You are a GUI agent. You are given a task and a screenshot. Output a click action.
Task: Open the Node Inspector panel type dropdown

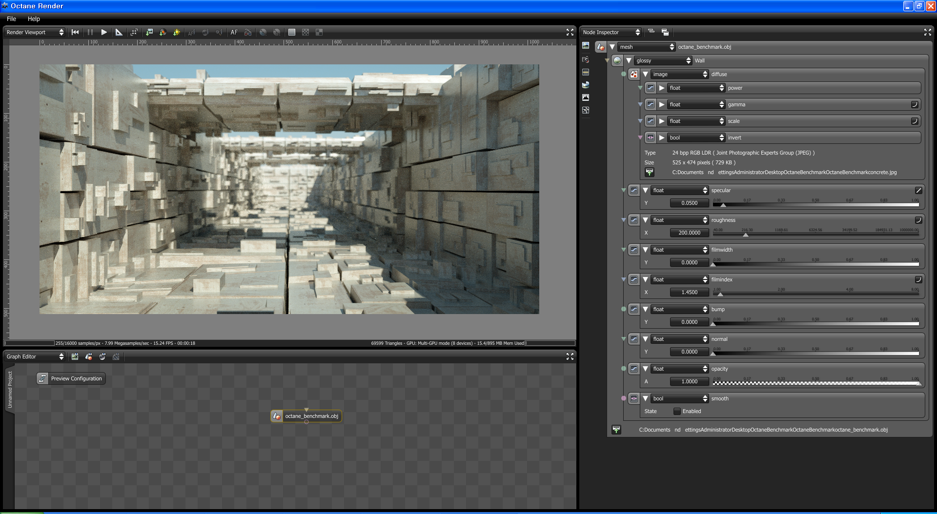pyautogui.click(x=611, y=32)
